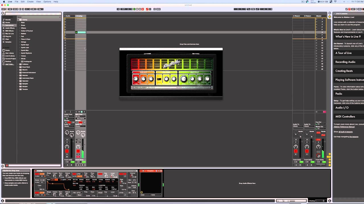Expand the Brass preset folder
The image size is (364, 204).
click(x=20, y=25)
